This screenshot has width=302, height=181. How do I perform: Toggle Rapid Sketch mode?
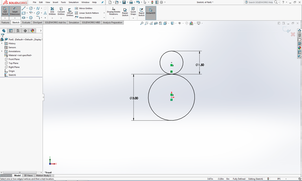(142, 12)
